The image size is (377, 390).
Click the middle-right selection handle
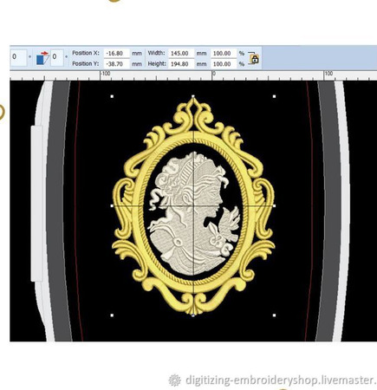click(x=274, y=205)
